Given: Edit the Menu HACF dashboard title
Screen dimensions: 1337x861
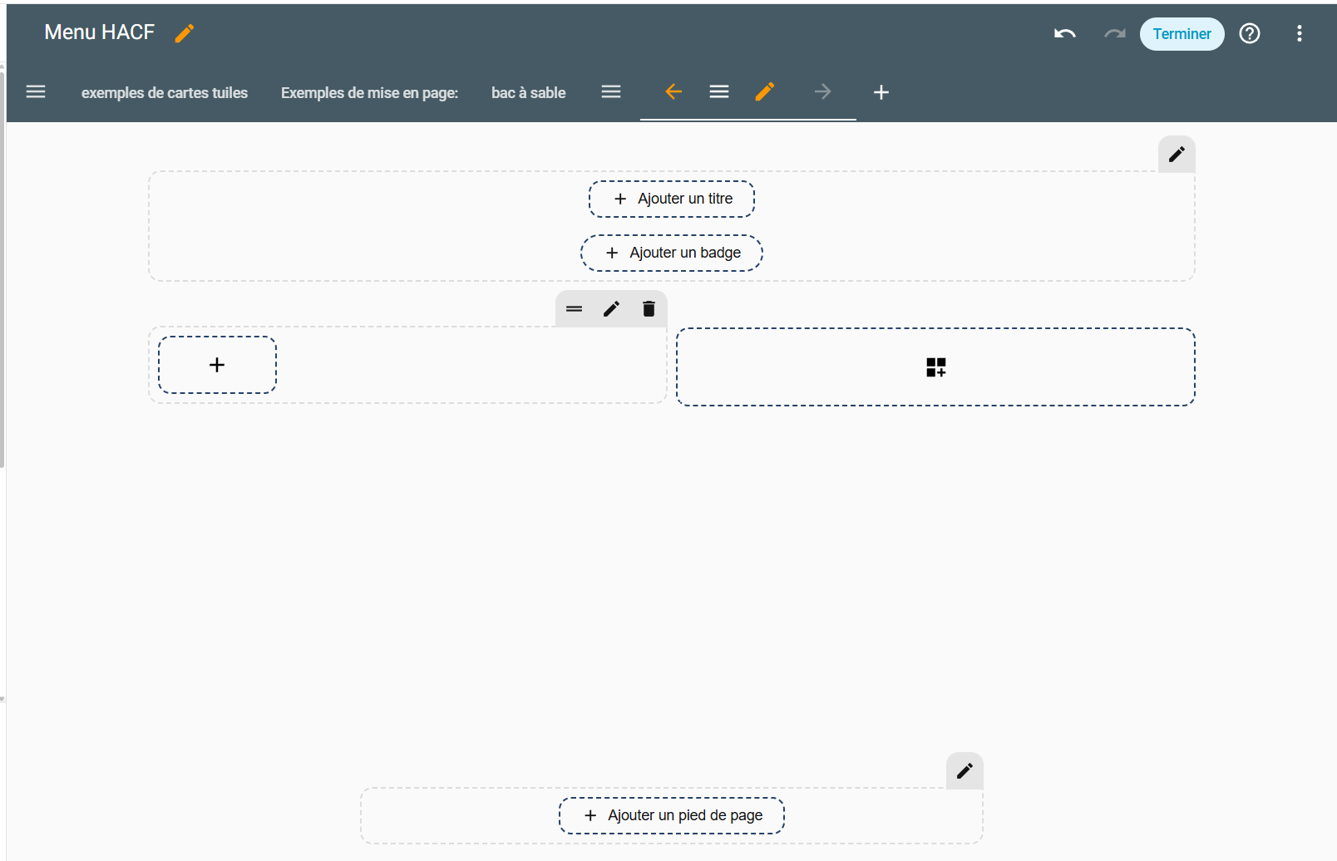Looking at the screenshot, I should (185, 33).
